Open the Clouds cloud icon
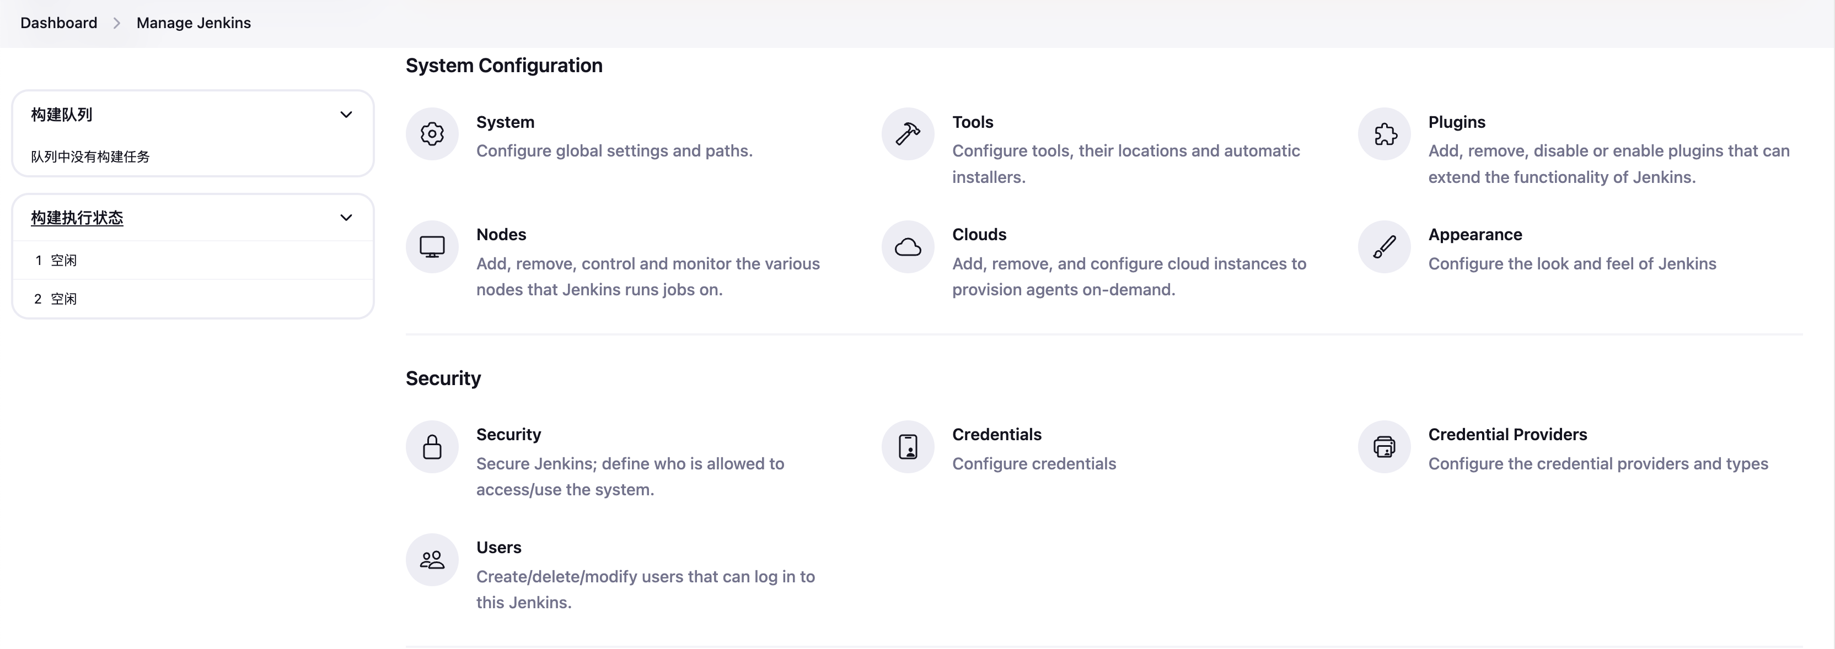This screenshot has width=1835, height=649. 908,247
